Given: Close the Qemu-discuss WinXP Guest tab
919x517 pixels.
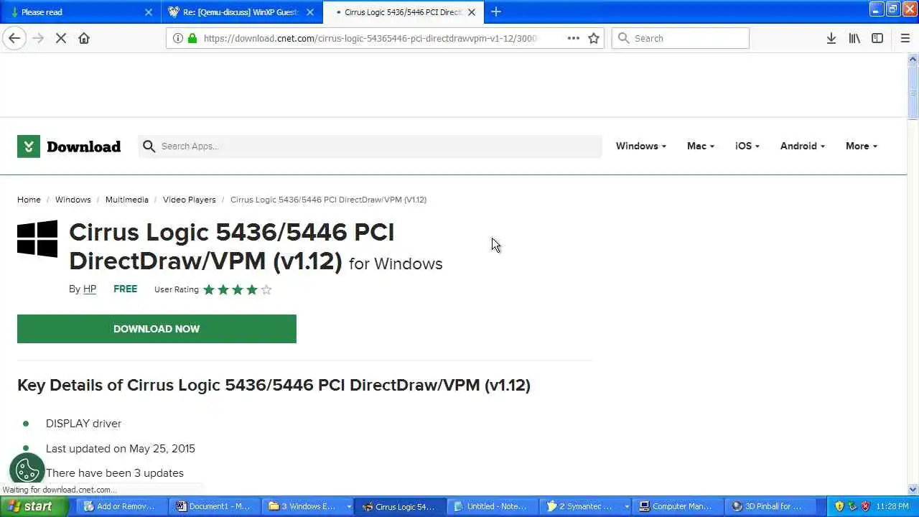Looking at the screenshot, I should (x=310, y=12).
